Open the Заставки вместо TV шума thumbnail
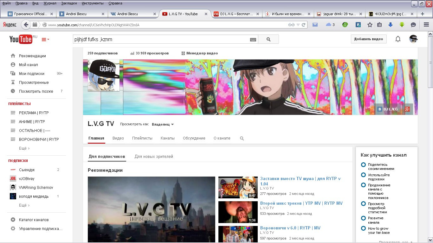 point(238,187)
